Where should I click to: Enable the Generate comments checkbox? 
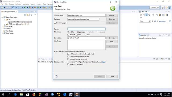coord(68,64)
